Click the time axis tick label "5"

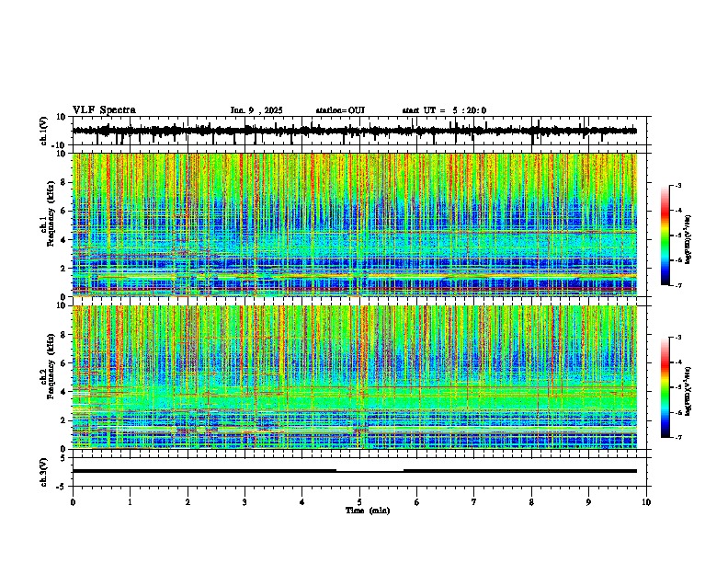coord(359,502)
